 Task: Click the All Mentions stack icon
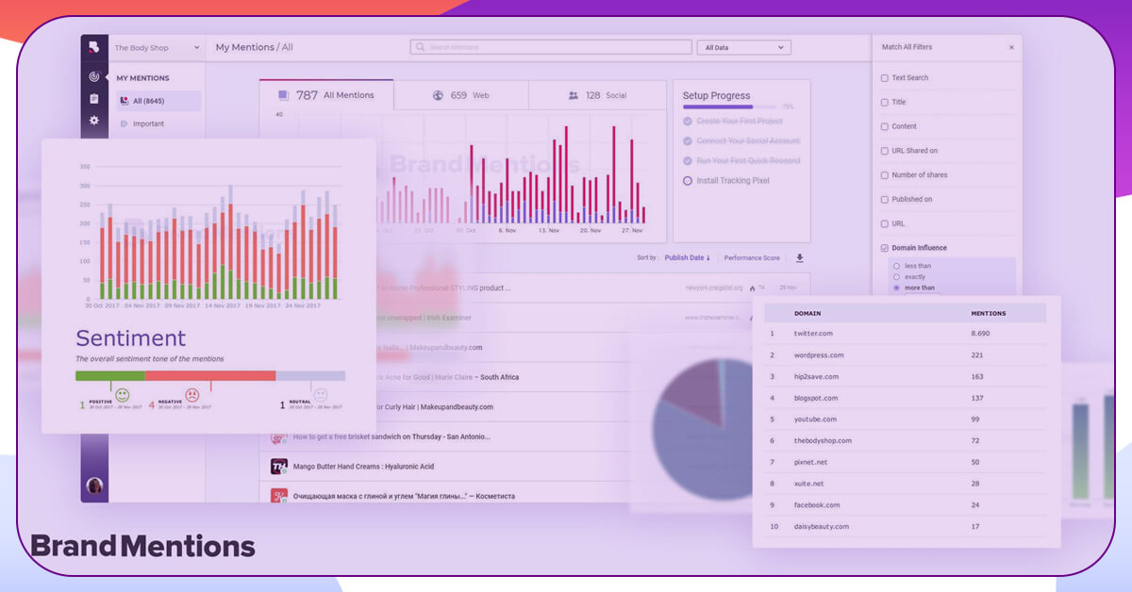(x=283, y=95)
